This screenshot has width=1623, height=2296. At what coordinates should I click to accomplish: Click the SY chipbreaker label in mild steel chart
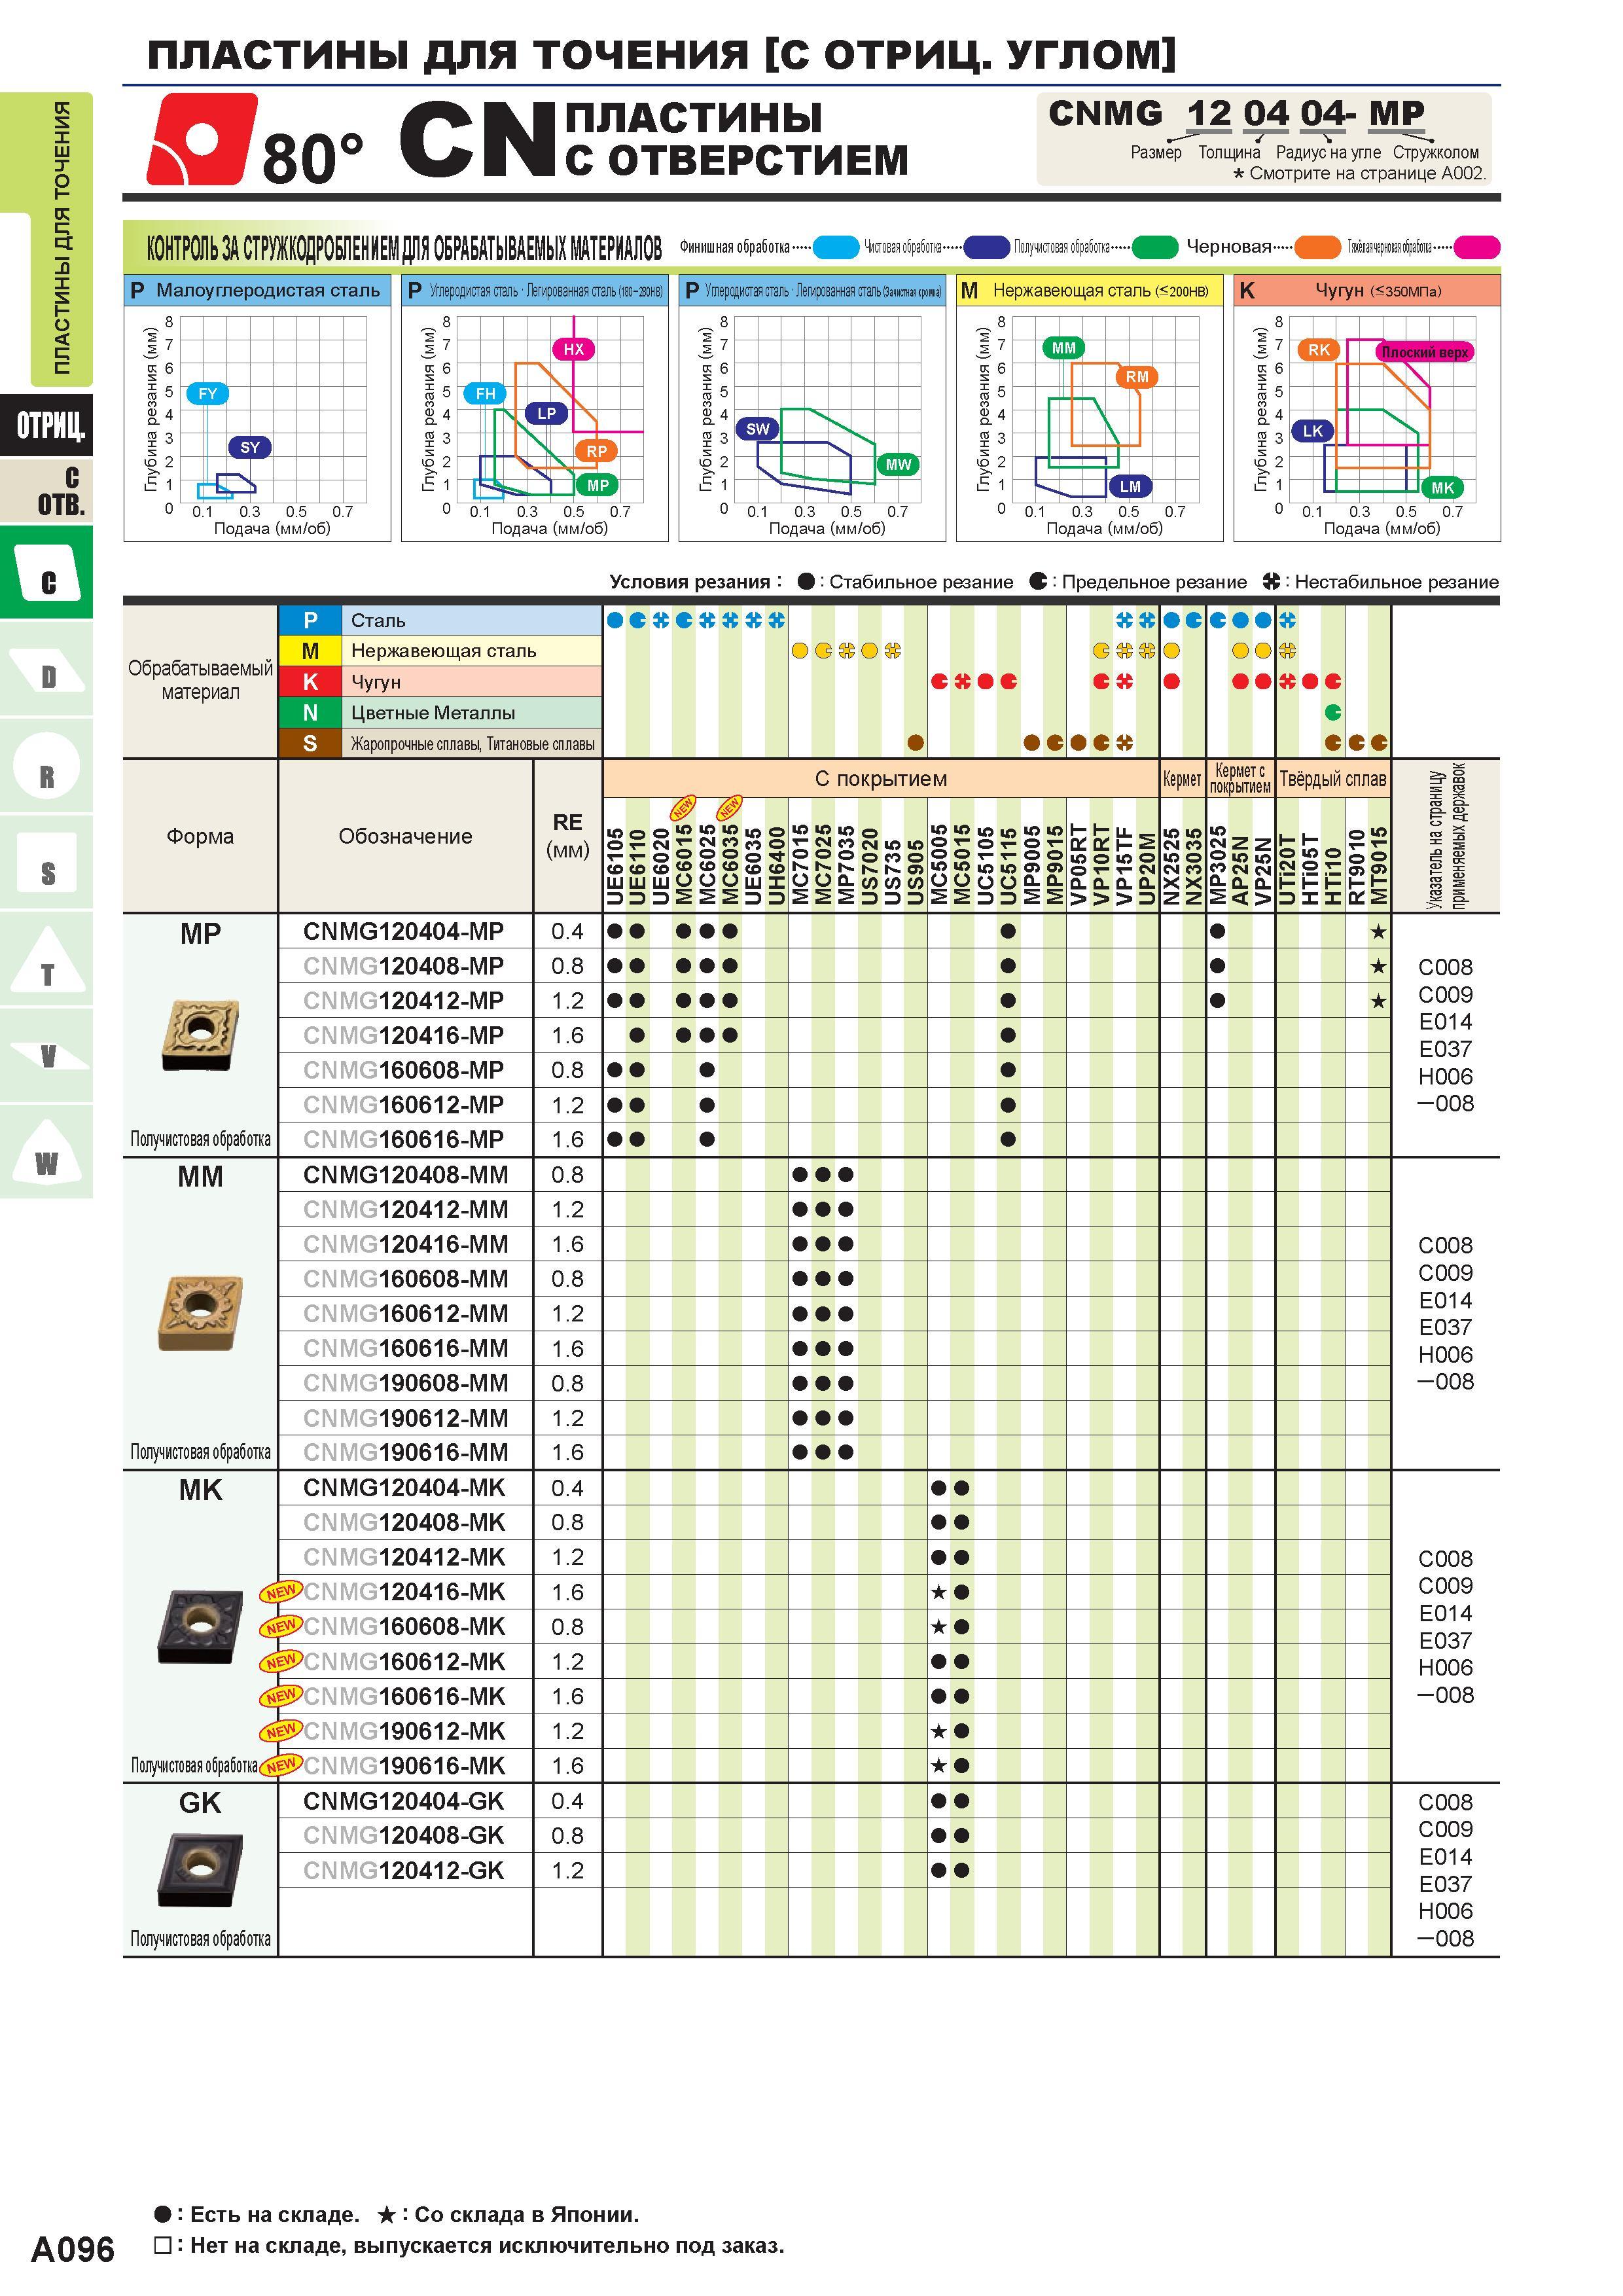[x=250, y=447]
